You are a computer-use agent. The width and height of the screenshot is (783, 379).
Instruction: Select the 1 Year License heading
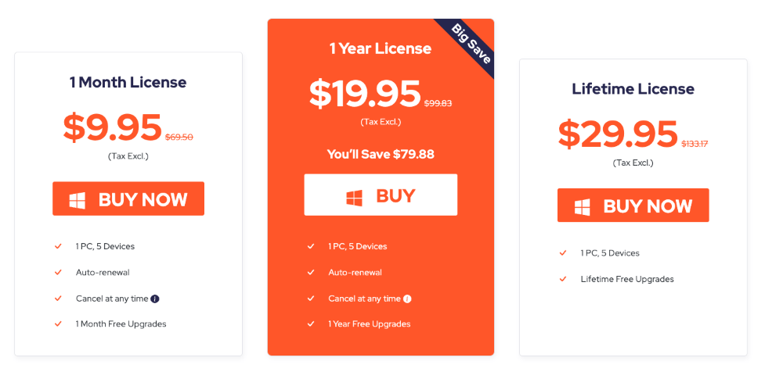[x=380, y=48]
